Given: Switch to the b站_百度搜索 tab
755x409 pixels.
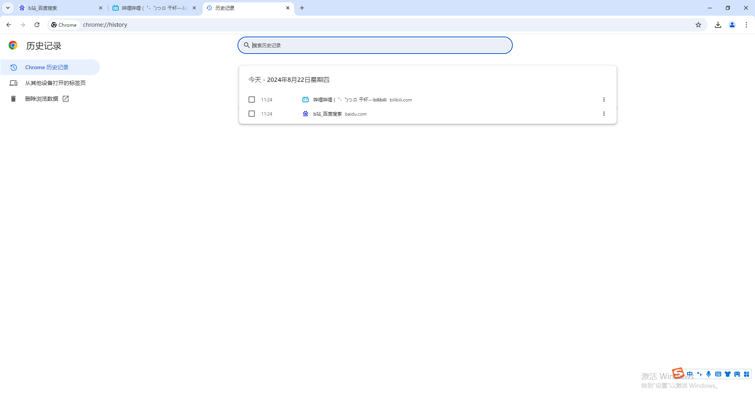Looking at the screenshot, I should point(61,8).
